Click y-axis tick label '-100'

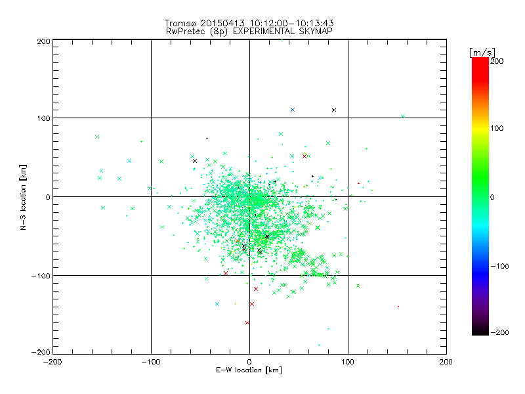(x=41, y=276)
